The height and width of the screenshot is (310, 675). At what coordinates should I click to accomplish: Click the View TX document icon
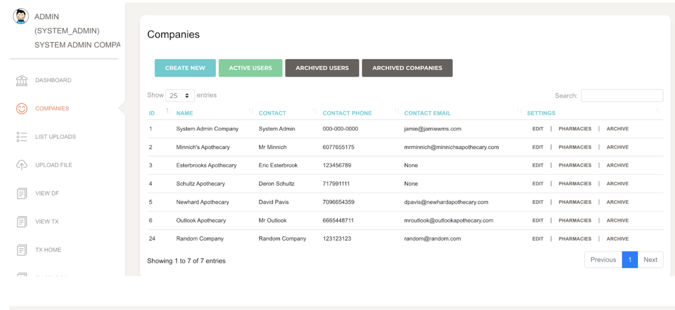click(x=22, y=221)
